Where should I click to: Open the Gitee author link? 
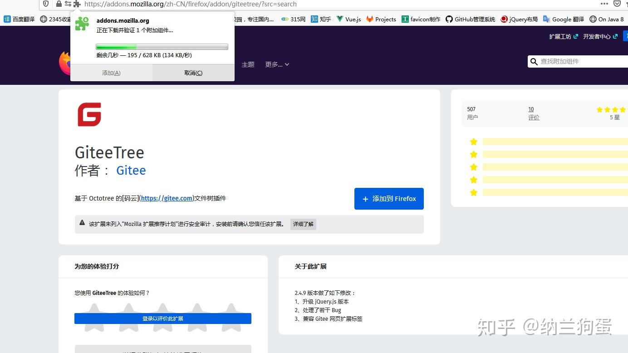pos(131,171)
